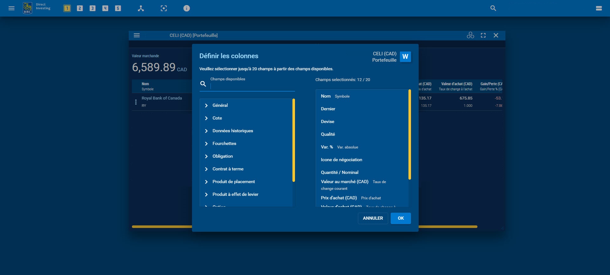Open the portfolio window hamburger menu
The height and width of the screenshot is (275, 610).
[x=137, y=35]
